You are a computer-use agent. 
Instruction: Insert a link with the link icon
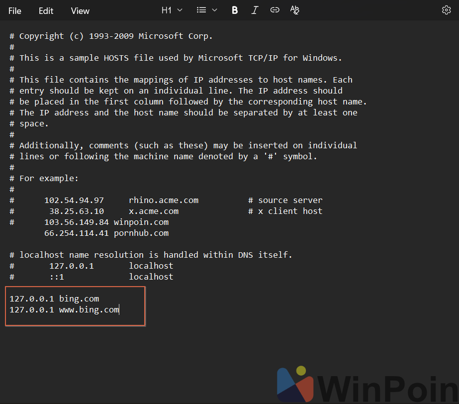[275, 10]
